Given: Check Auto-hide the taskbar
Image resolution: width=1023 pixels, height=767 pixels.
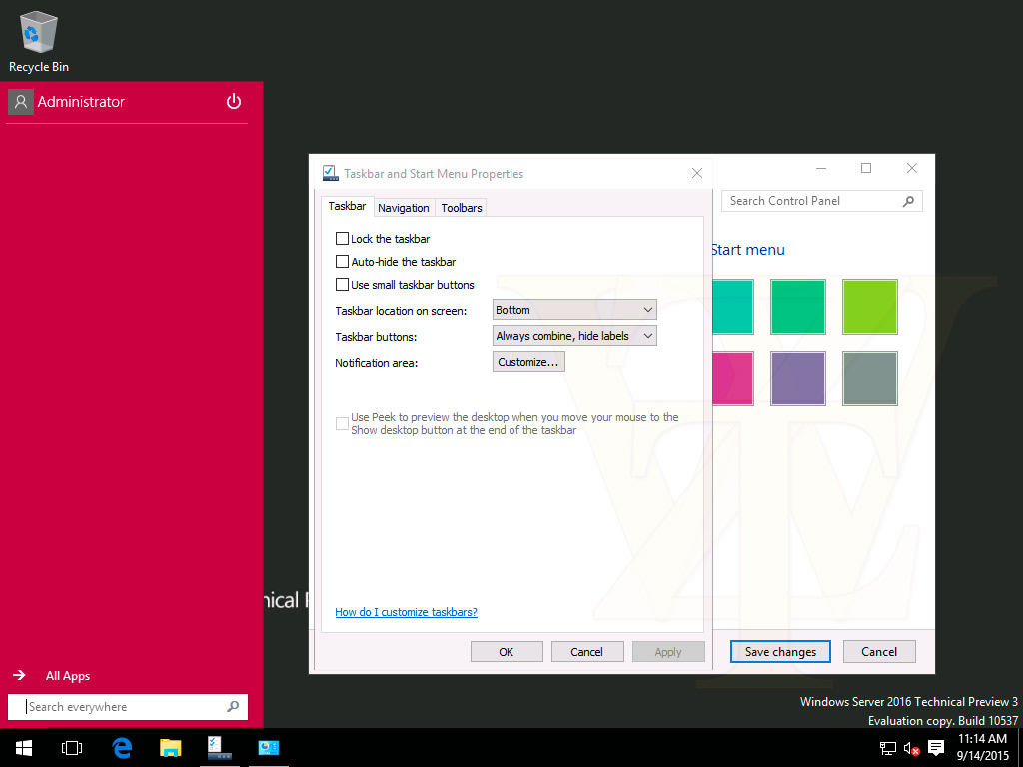Looking at the screenshot, I should pos(343,262).
